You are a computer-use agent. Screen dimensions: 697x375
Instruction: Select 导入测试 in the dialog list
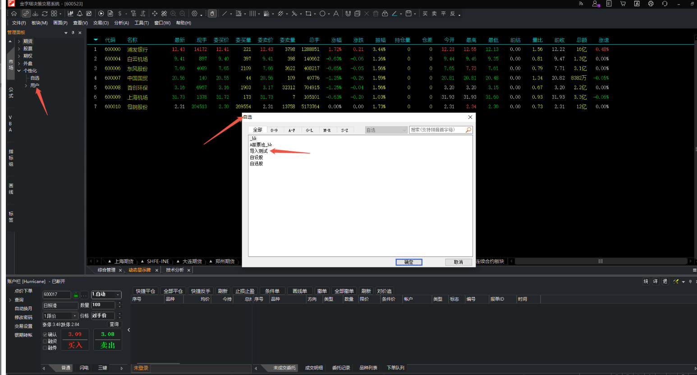click(x=259, y=151)
